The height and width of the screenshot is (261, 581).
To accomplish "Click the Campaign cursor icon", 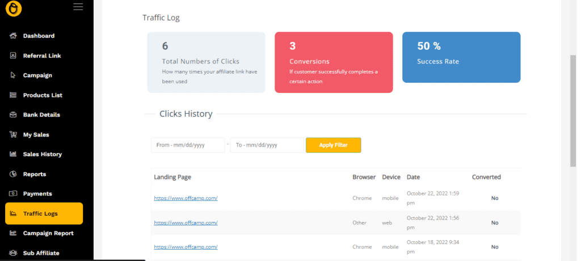I will (13, 75).
